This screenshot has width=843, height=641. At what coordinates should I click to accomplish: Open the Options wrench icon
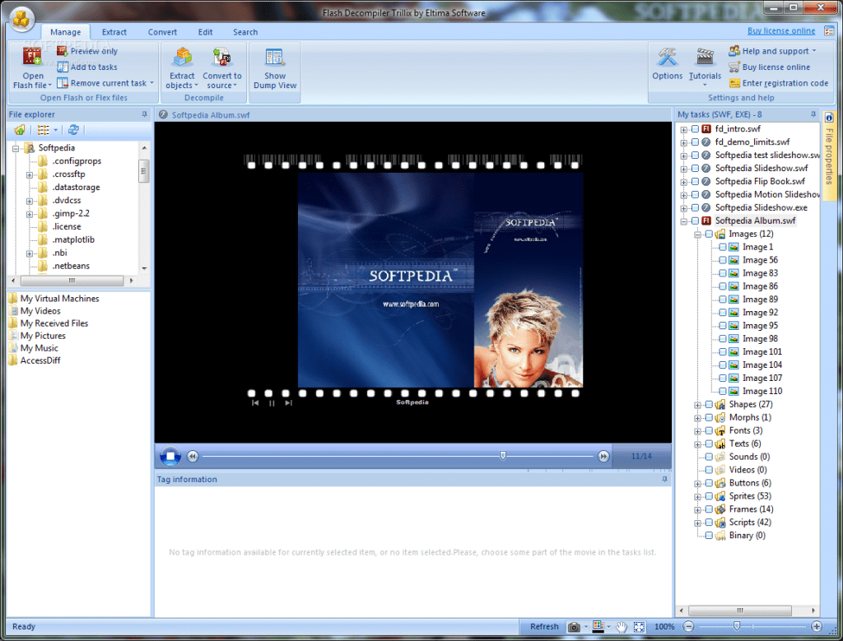click(x=667, y=58)
